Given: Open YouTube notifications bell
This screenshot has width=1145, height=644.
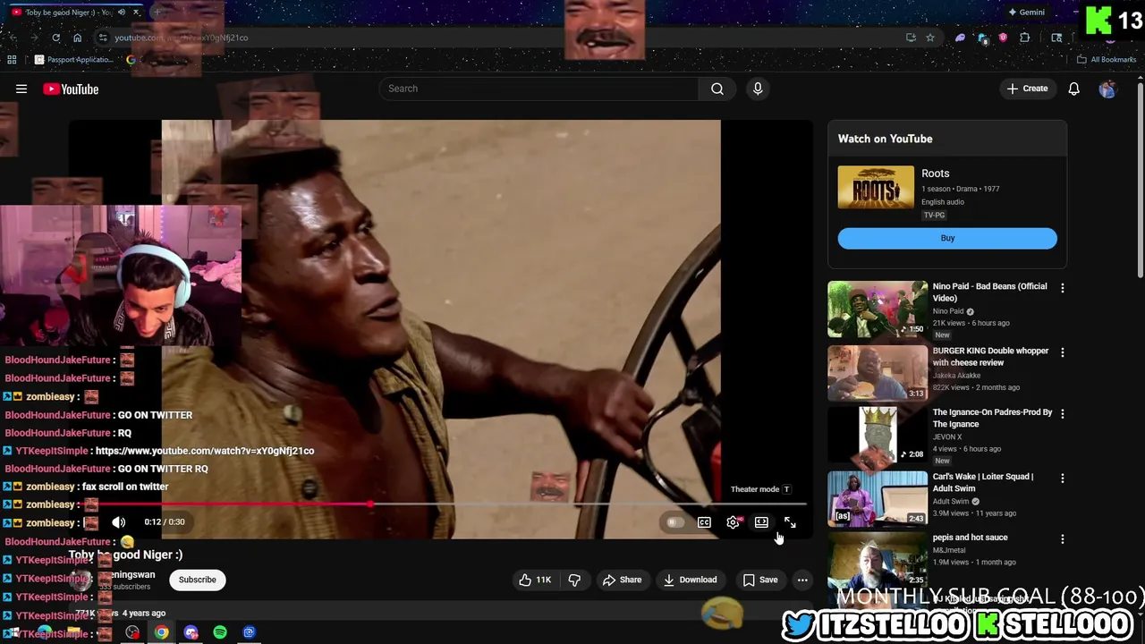Looking at the screenshot, I should pyautogui.click(x=1073, y=89).
